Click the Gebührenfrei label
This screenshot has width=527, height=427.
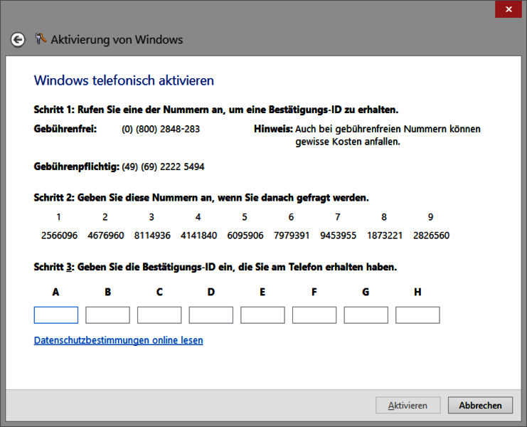pyautogui.click(x=65, y=129)
